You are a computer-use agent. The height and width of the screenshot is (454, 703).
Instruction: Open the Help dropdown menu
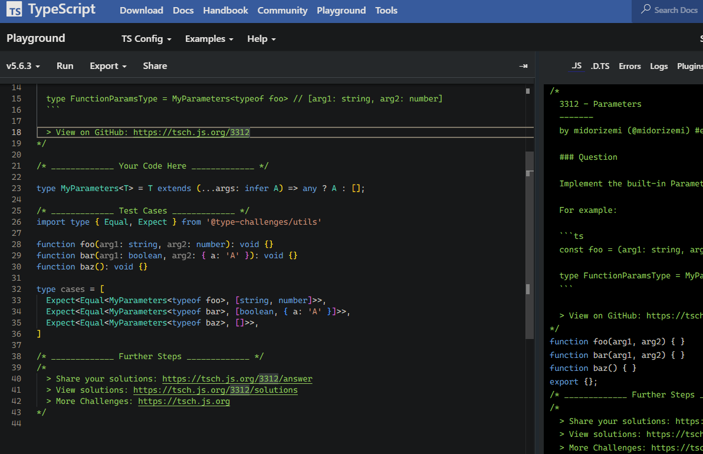261,39
